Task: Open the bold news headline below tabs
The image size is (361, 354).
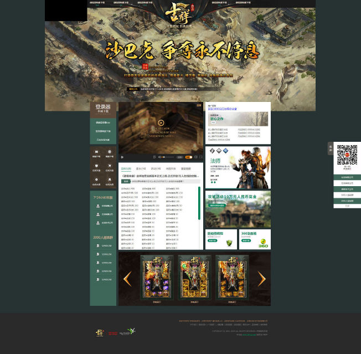Action: pos(161,176)
